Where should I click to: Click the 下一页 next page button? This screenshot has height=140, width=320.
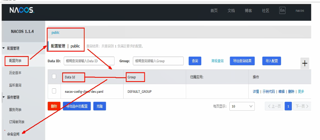pos(302,106)
